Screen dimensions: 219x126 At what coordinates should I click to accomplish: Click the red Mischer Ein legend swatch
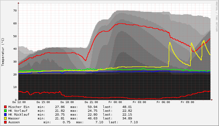pyautogui.click(x=5, y=107)
